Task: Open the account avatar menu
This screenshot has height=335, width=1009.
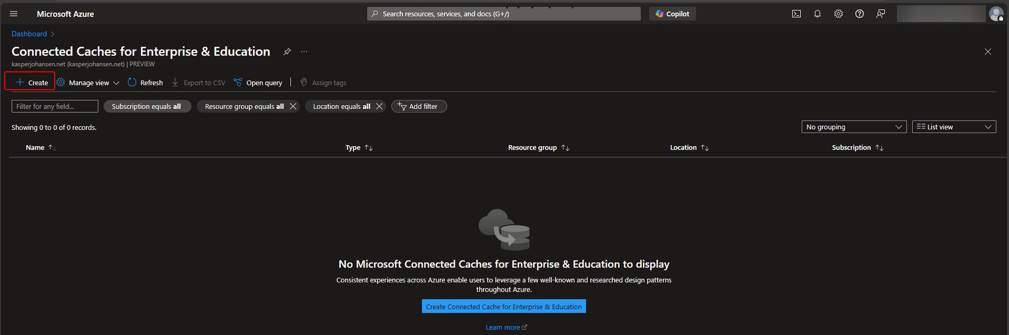Action: tap(996, 14)
